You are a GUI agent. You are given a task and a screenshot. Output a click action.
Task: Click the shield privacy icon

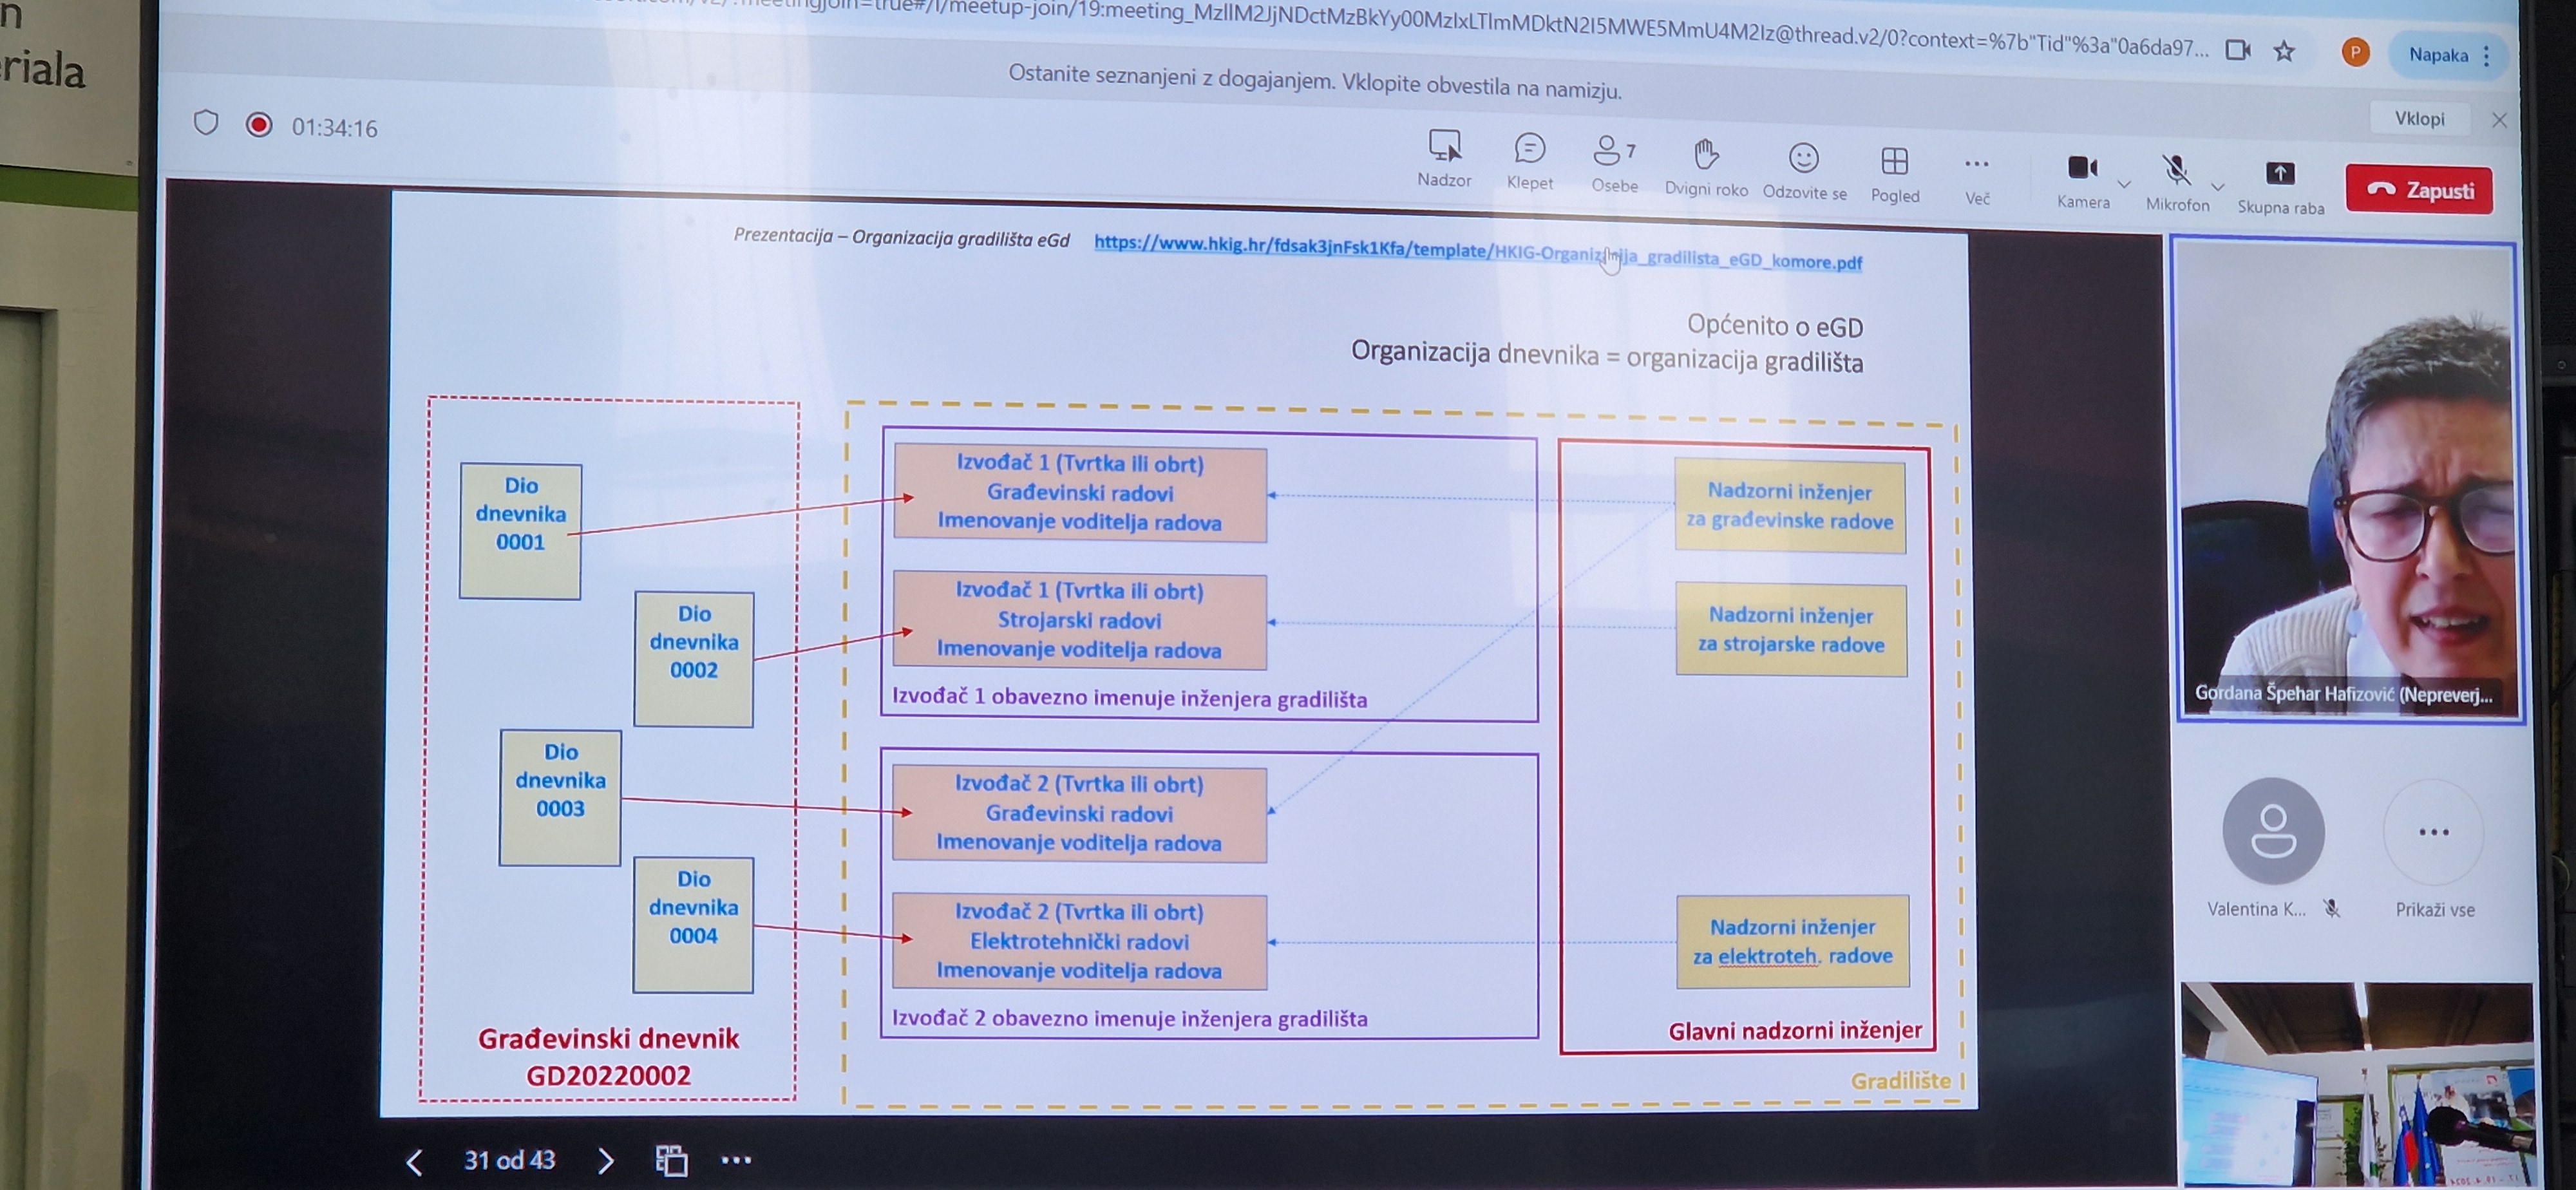[206, 123]
